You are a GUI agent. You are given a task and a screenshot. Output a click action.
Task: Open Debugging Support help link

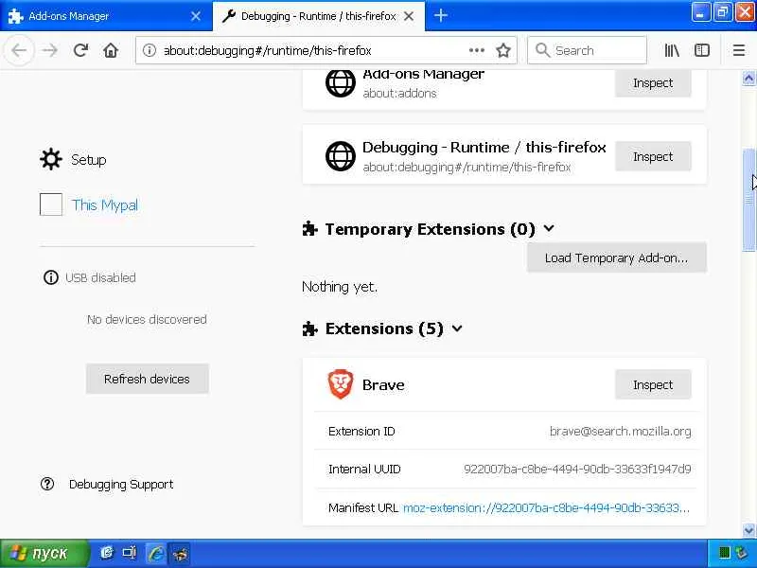click(121, 484)
